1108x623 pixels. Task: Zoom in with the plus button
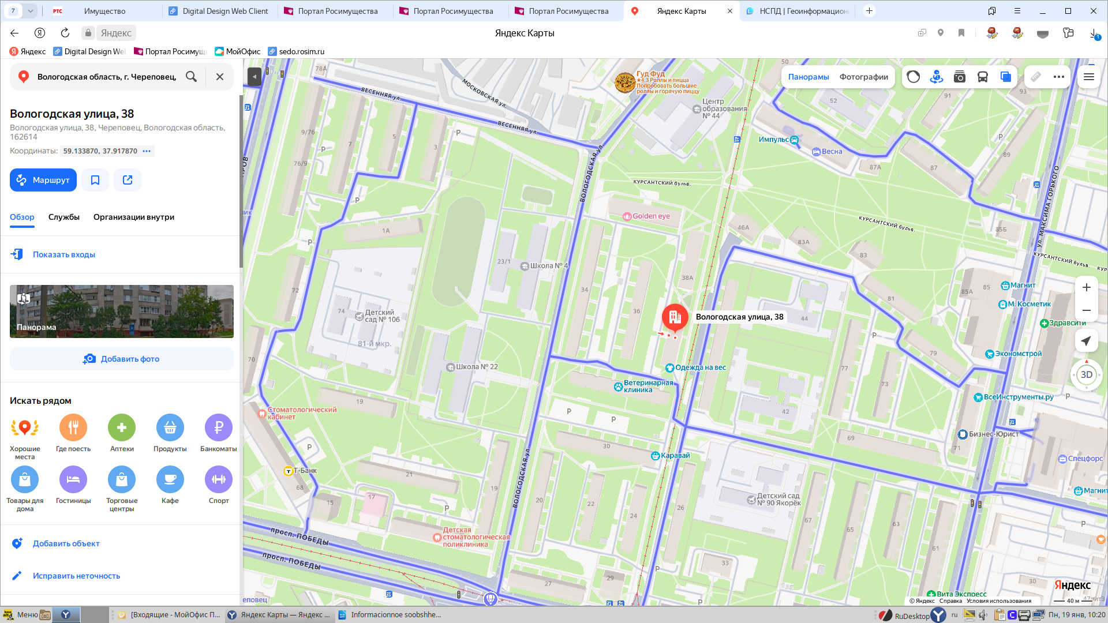[x=1086, y=287]
